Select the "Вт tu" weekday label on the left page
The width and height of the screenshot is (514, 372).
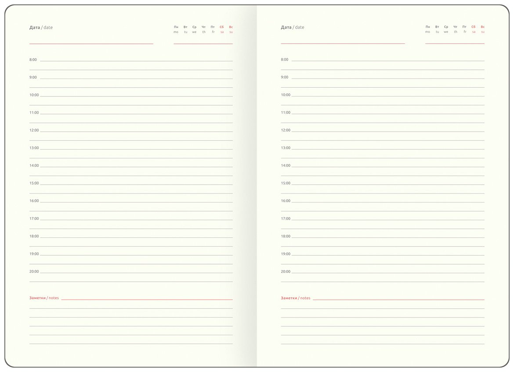click(x=185, y=29)
